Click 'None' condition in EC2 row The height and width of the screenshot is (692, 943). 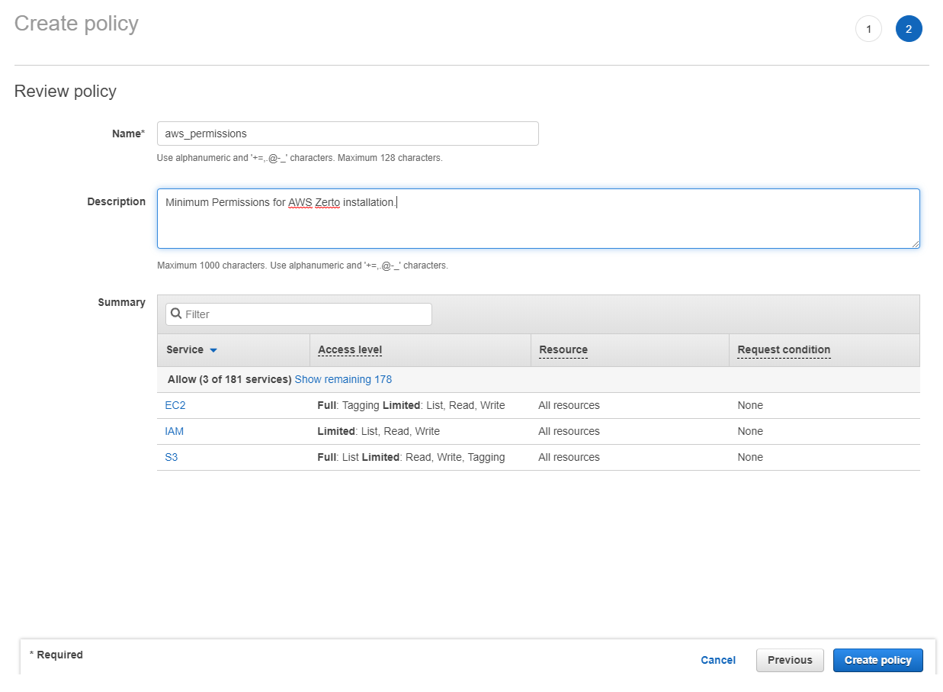pyautogui.click(x=750, y=405)
